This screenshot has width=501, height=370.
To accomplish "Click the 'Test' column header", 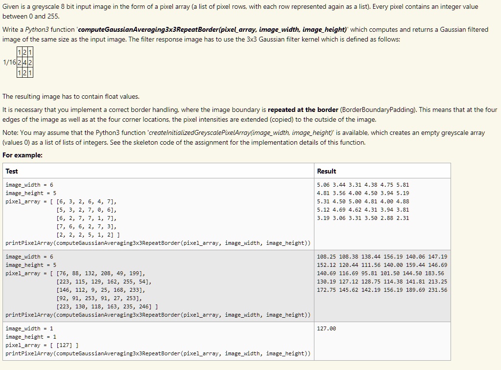I will point(12,171).
